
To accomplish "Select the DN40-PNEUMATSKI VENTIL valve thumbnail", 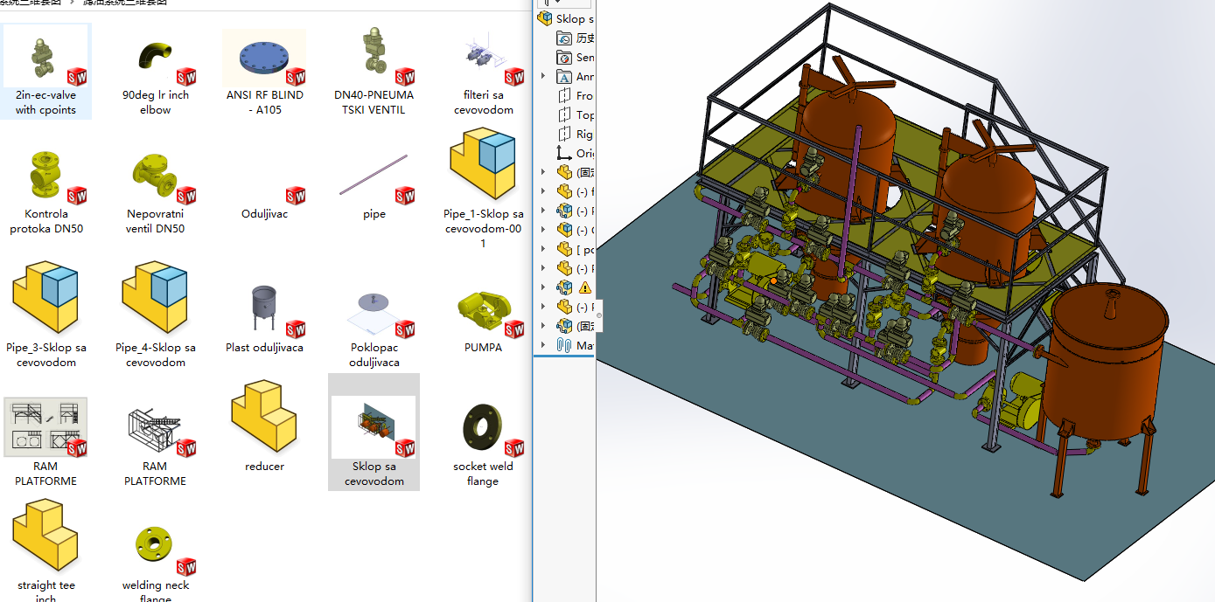I will click(374, 56).
